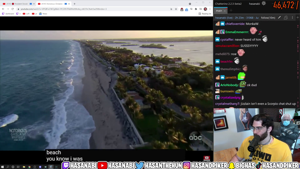Bookmark this page with star icon
The height and width of the screenshot is (169, 300).
(176, 9)
